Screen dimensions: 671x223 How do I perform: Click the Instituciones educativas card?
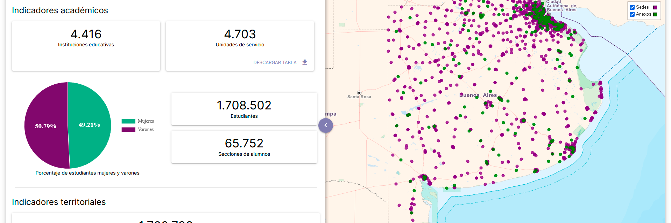[x=86, y=46]
